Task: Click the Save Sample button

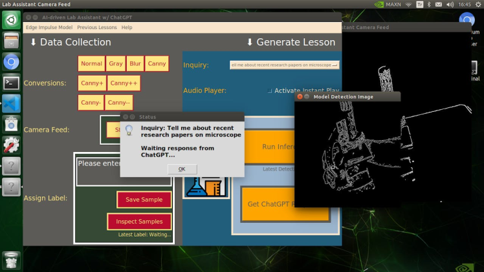Action: pyautogui.click(x=144, y=200)
